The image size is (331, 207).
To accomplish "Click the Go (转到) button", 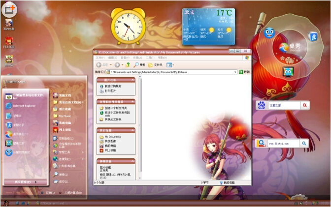I will (x=244, y=72).
